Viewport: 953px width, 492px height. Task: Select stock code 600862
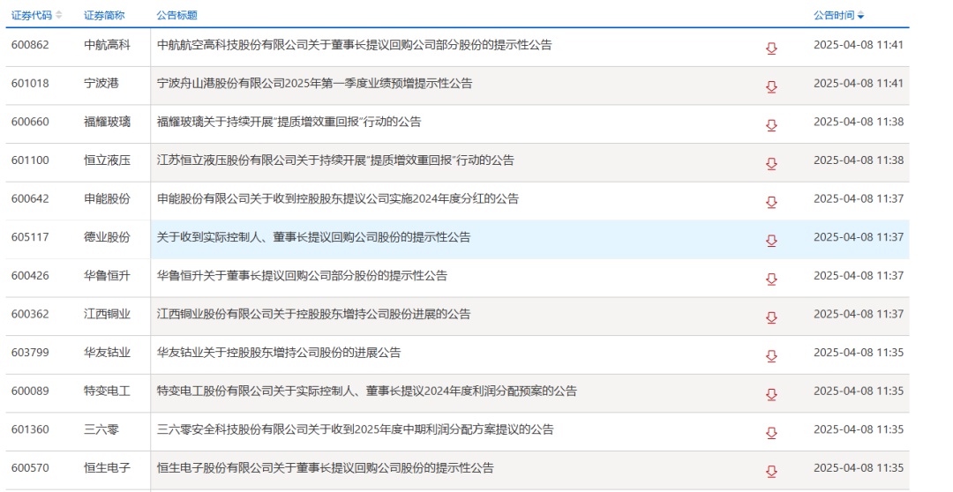pos(30,45)
